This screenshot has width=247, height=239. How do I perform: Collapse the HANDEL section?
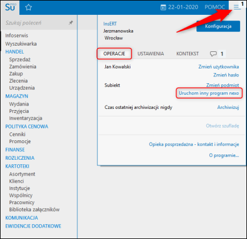click(x=15, y=52)
